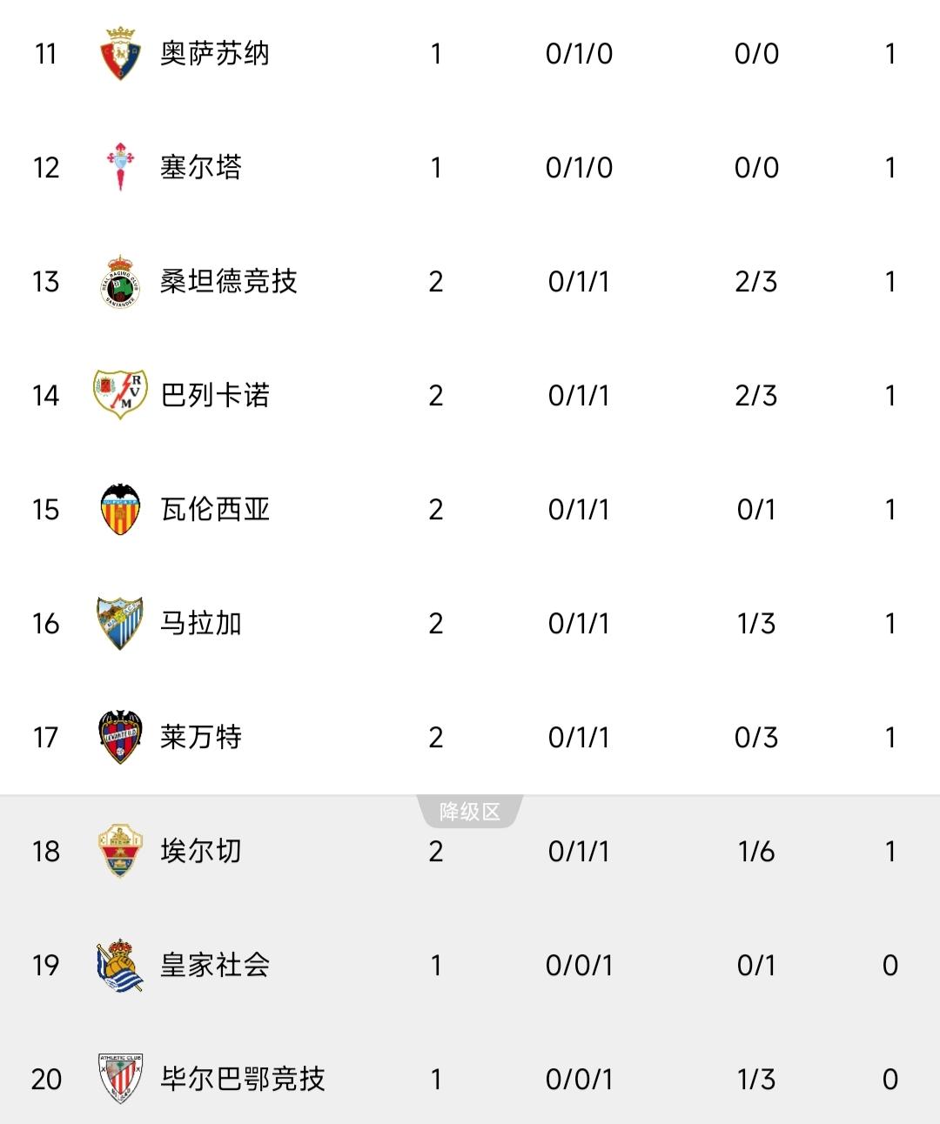Tap the Celta Vigo crest icon
This screenshot has width=940, height=1124.
pyautogui.click(x=120, y=167)
